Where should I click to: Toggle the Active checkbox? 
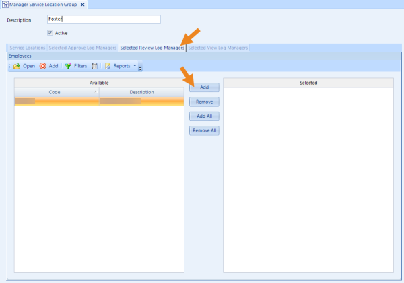(x=50, y=33)
